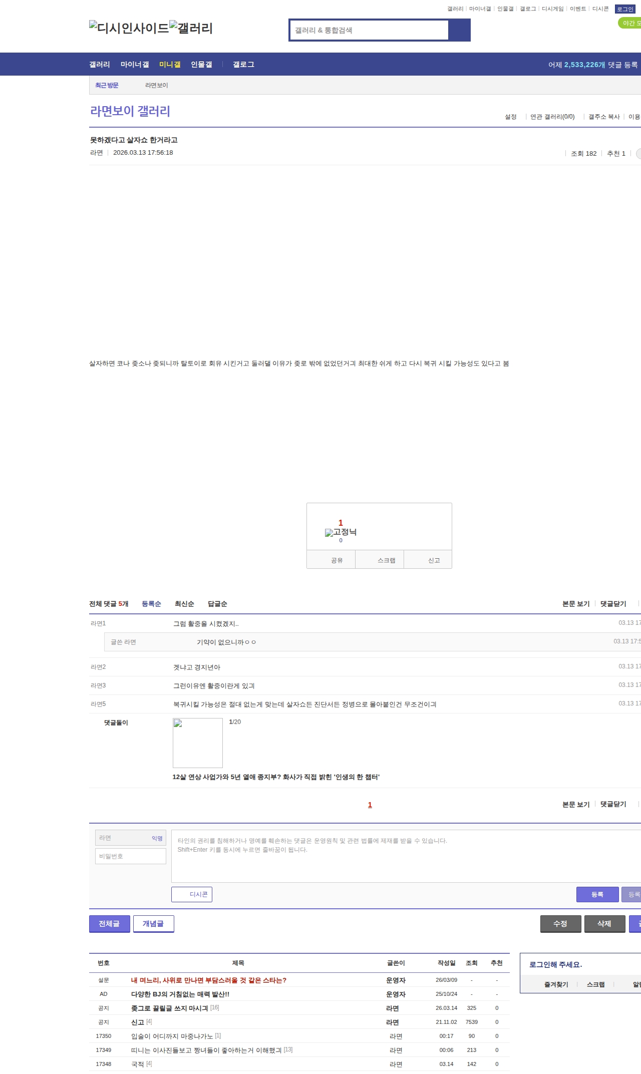641x1074 pixels.
Task: Open the 디시콘 emoticon picker
Action: pos(192,894)
